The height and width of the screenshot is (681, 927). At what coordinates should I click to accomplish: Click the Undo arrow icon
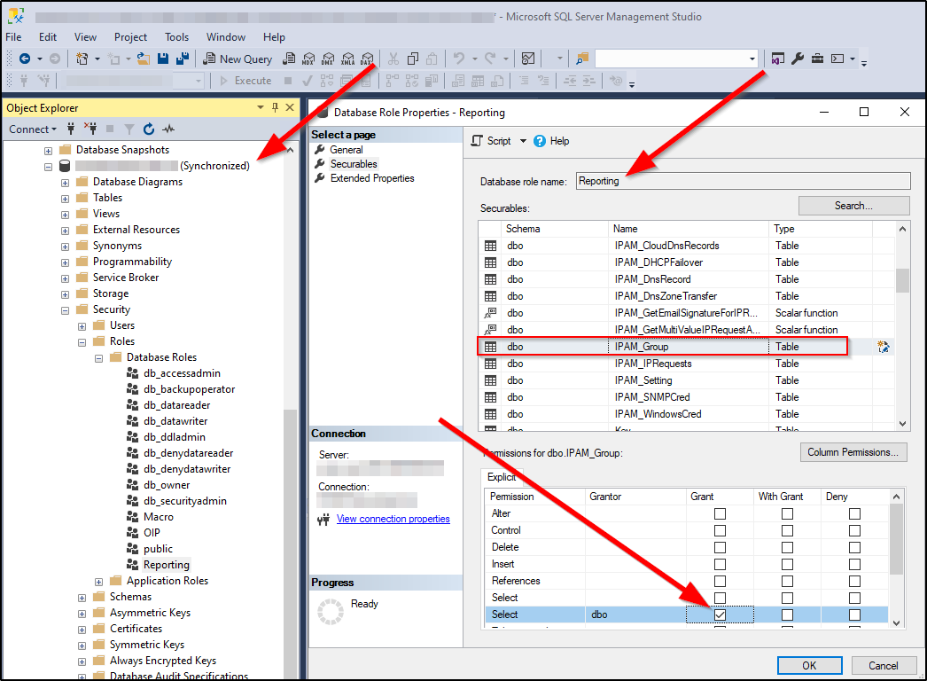click(x=459, y=59)
